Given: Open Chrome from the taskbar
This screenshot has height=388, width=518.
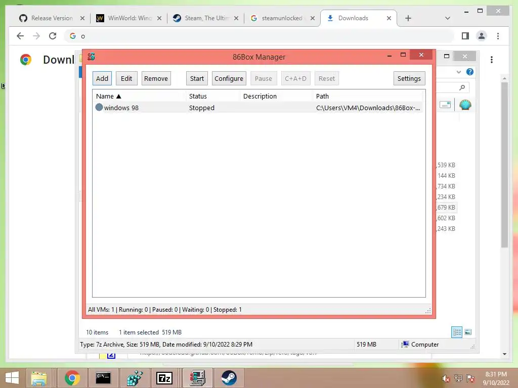Looking at the screenshot, I should pyautogui.click(x=72, y=378).
